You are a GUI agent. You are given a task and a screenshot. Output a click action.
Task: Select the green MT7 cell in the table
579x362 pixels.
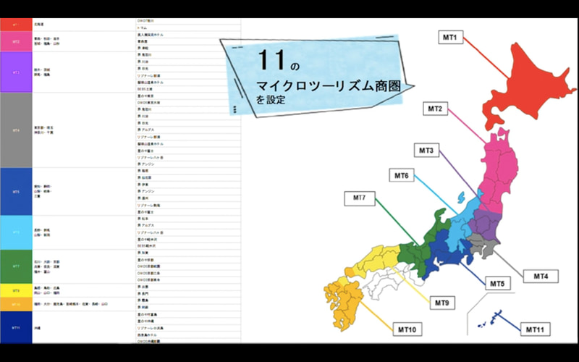(16, 266)
